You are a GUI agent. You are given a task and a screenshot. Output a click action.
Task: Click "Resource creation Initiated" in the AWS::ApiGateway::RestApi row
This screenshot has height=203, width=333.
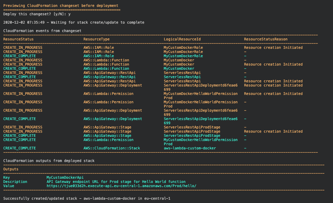pyautogui.click(x=273, y=81)
